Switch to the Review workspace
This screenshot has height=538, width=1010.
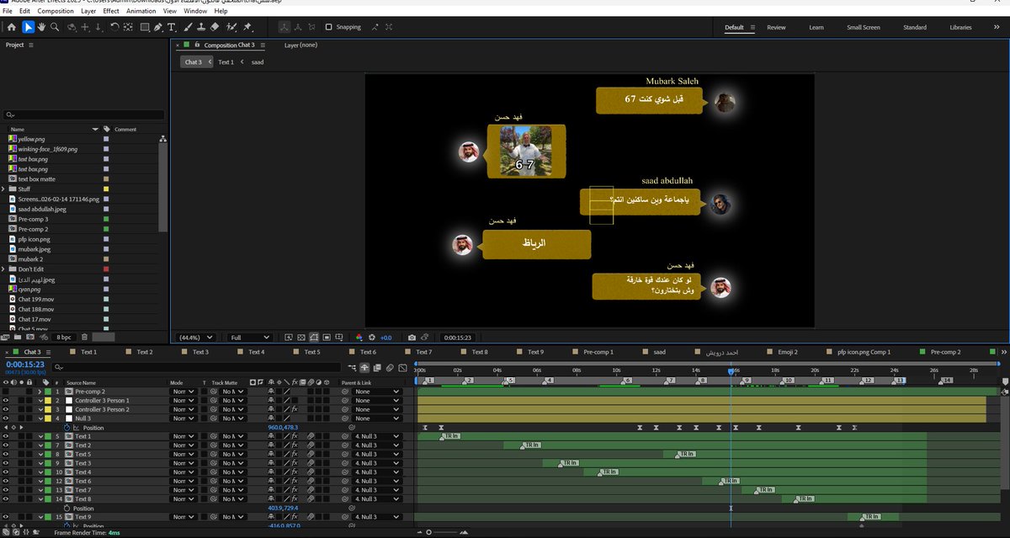pyautogui.click(x=776, y=27)
